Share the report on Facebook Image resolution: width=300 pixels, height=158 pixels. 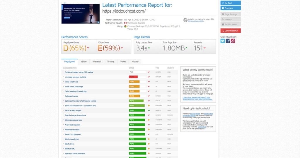click(x=228, y=41)
